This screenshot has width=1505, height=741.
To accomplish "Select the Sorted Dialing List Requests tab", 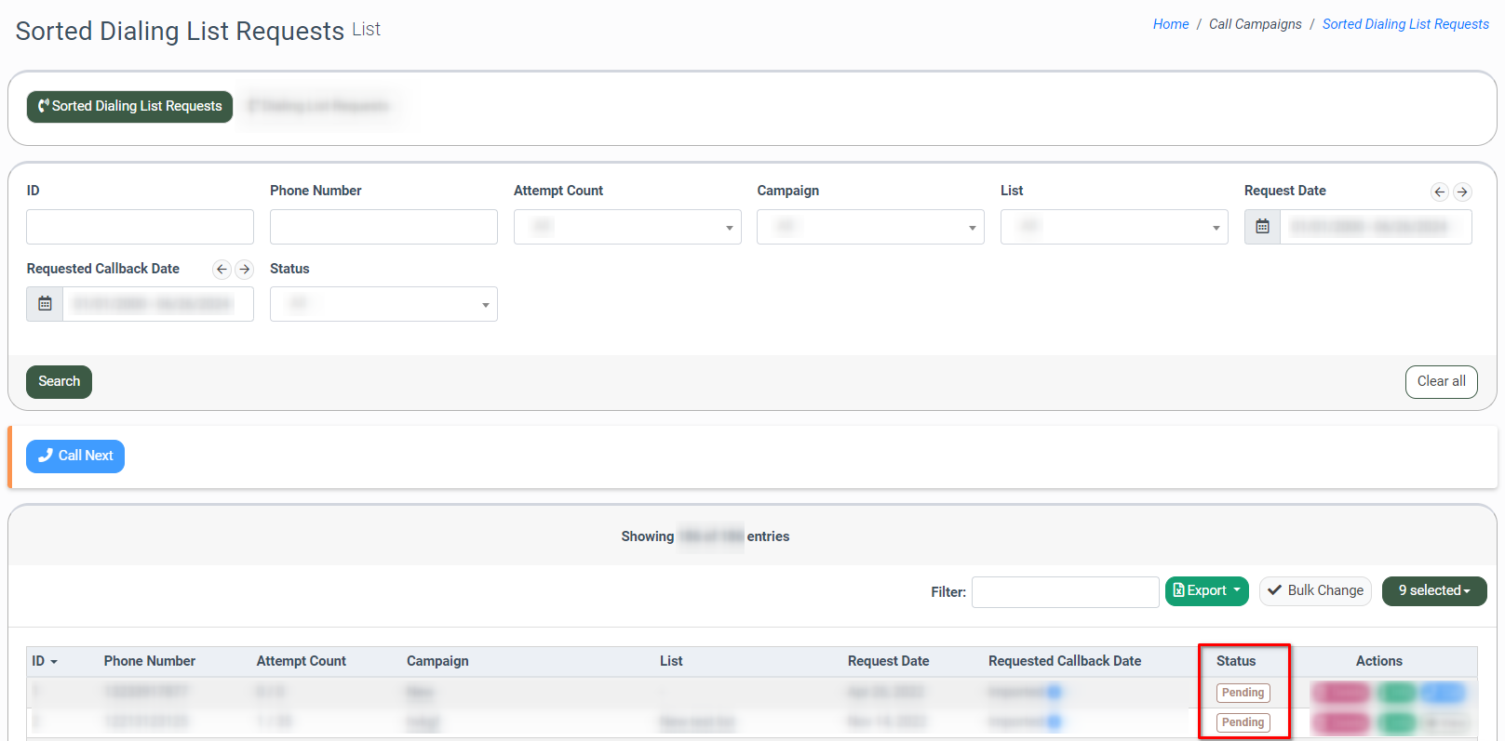I will pos(129,107).
